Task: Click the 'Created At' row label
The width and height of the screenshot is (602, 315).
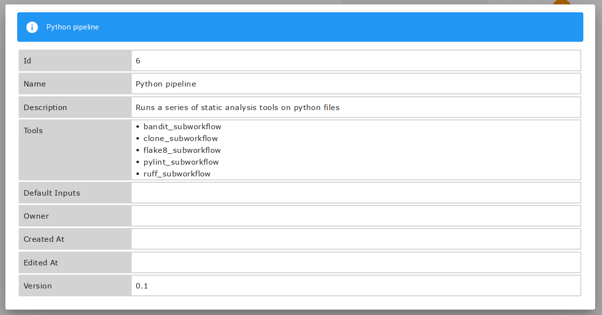Action: pos(44,239)
